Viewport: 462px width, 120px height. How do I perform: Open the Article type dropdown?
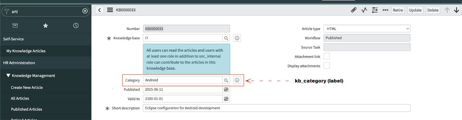click(367, 29)
